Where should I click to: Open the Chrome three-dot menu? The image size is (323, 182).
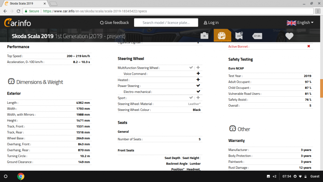coord(318,11)
